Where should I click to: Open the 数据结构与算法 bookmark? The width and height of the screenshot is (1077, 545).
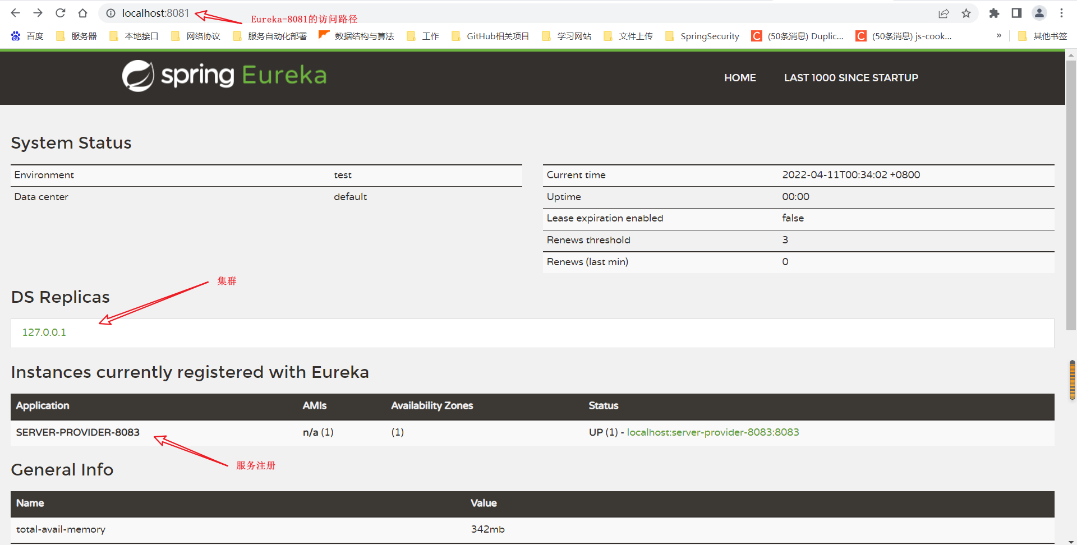356,36
